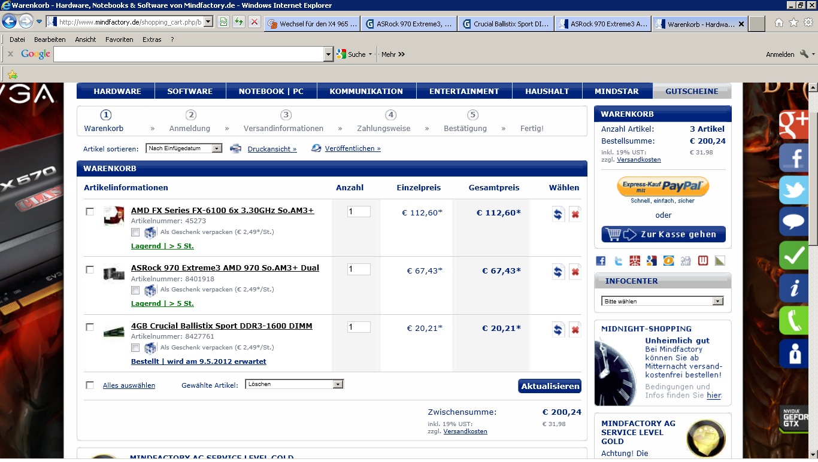Click 'Artikelnummer: 8401918' text
The width and height of the screenshot is (818, 462).
pos(172,279)
